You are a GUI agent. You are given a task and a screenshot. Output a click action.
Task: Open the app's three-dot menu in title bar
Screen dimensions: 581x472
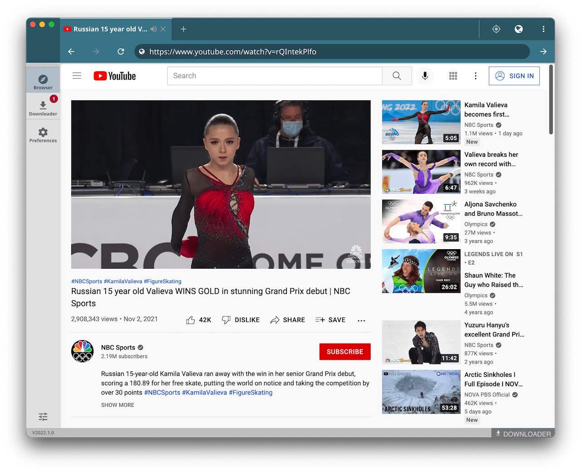click(x=543, y=29)
